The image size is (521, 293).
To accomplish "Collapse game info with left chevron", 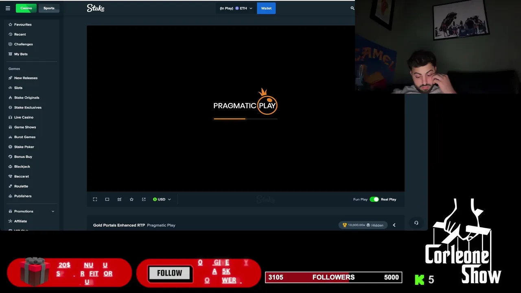I will pos(394,225).
